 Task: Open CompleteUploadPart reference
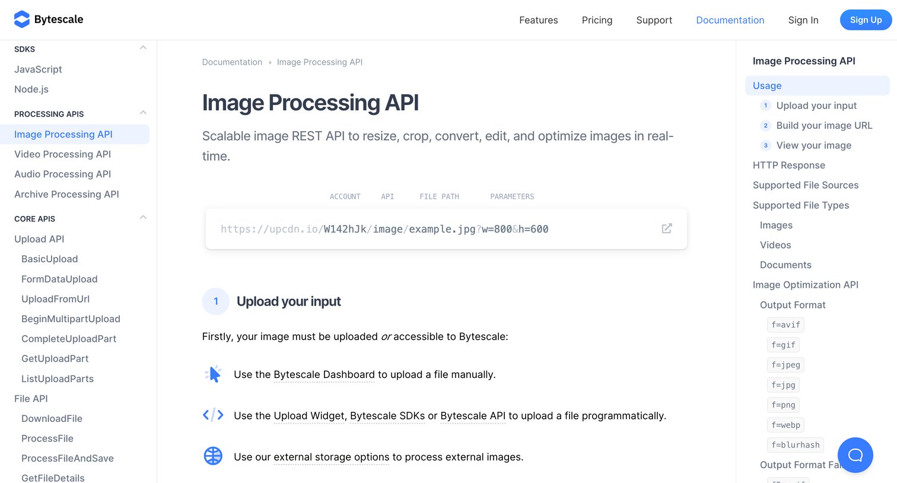pos(69,339)
